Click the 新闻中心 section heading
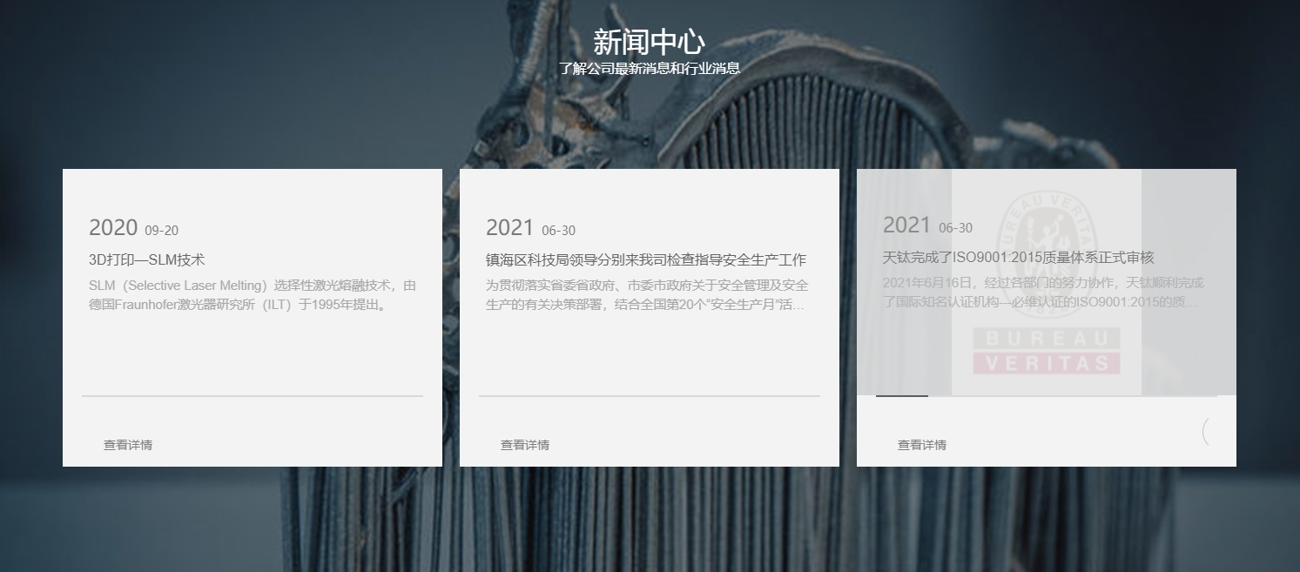The image size is (1300, 572). [649, 41]
